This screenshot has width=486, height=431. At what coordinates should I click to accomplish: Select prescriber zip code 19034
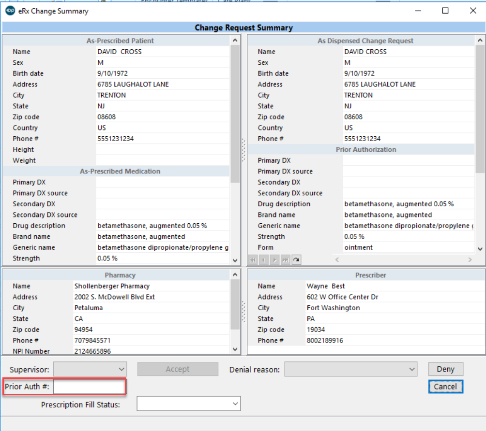pos(316,330)
